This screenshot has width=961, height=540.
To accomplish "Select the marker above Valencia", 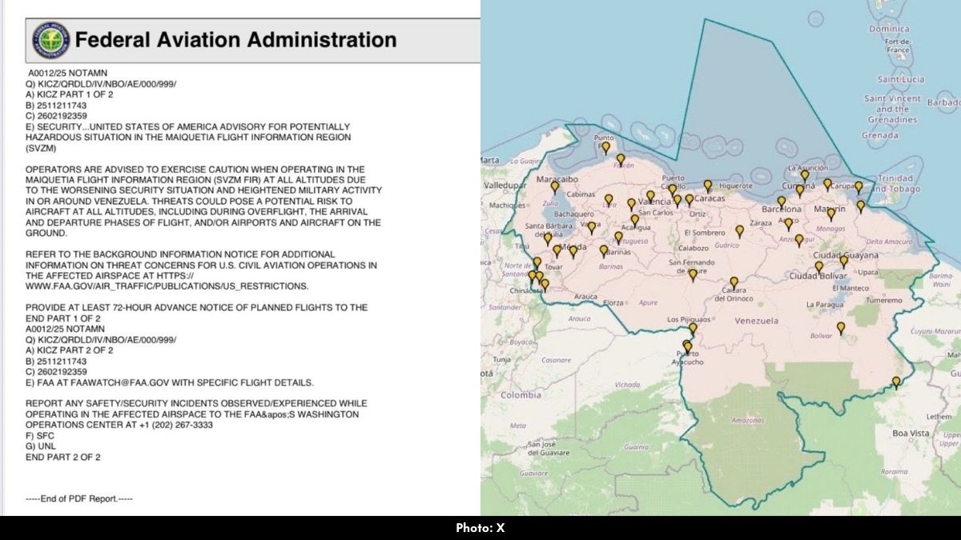I will [651, 194].
